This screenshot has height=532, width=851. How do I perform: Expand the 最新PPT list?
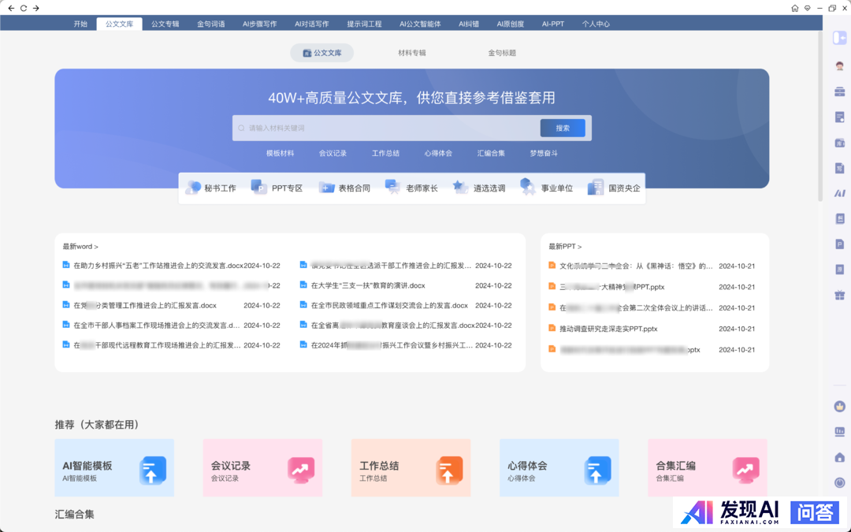coord(565,247)
